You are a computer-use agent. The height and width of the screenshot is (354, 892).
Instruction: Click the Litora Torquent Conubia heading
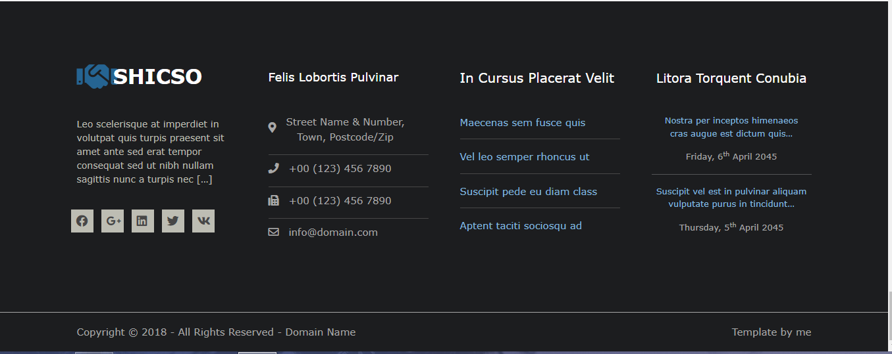[x=731, y=78]
